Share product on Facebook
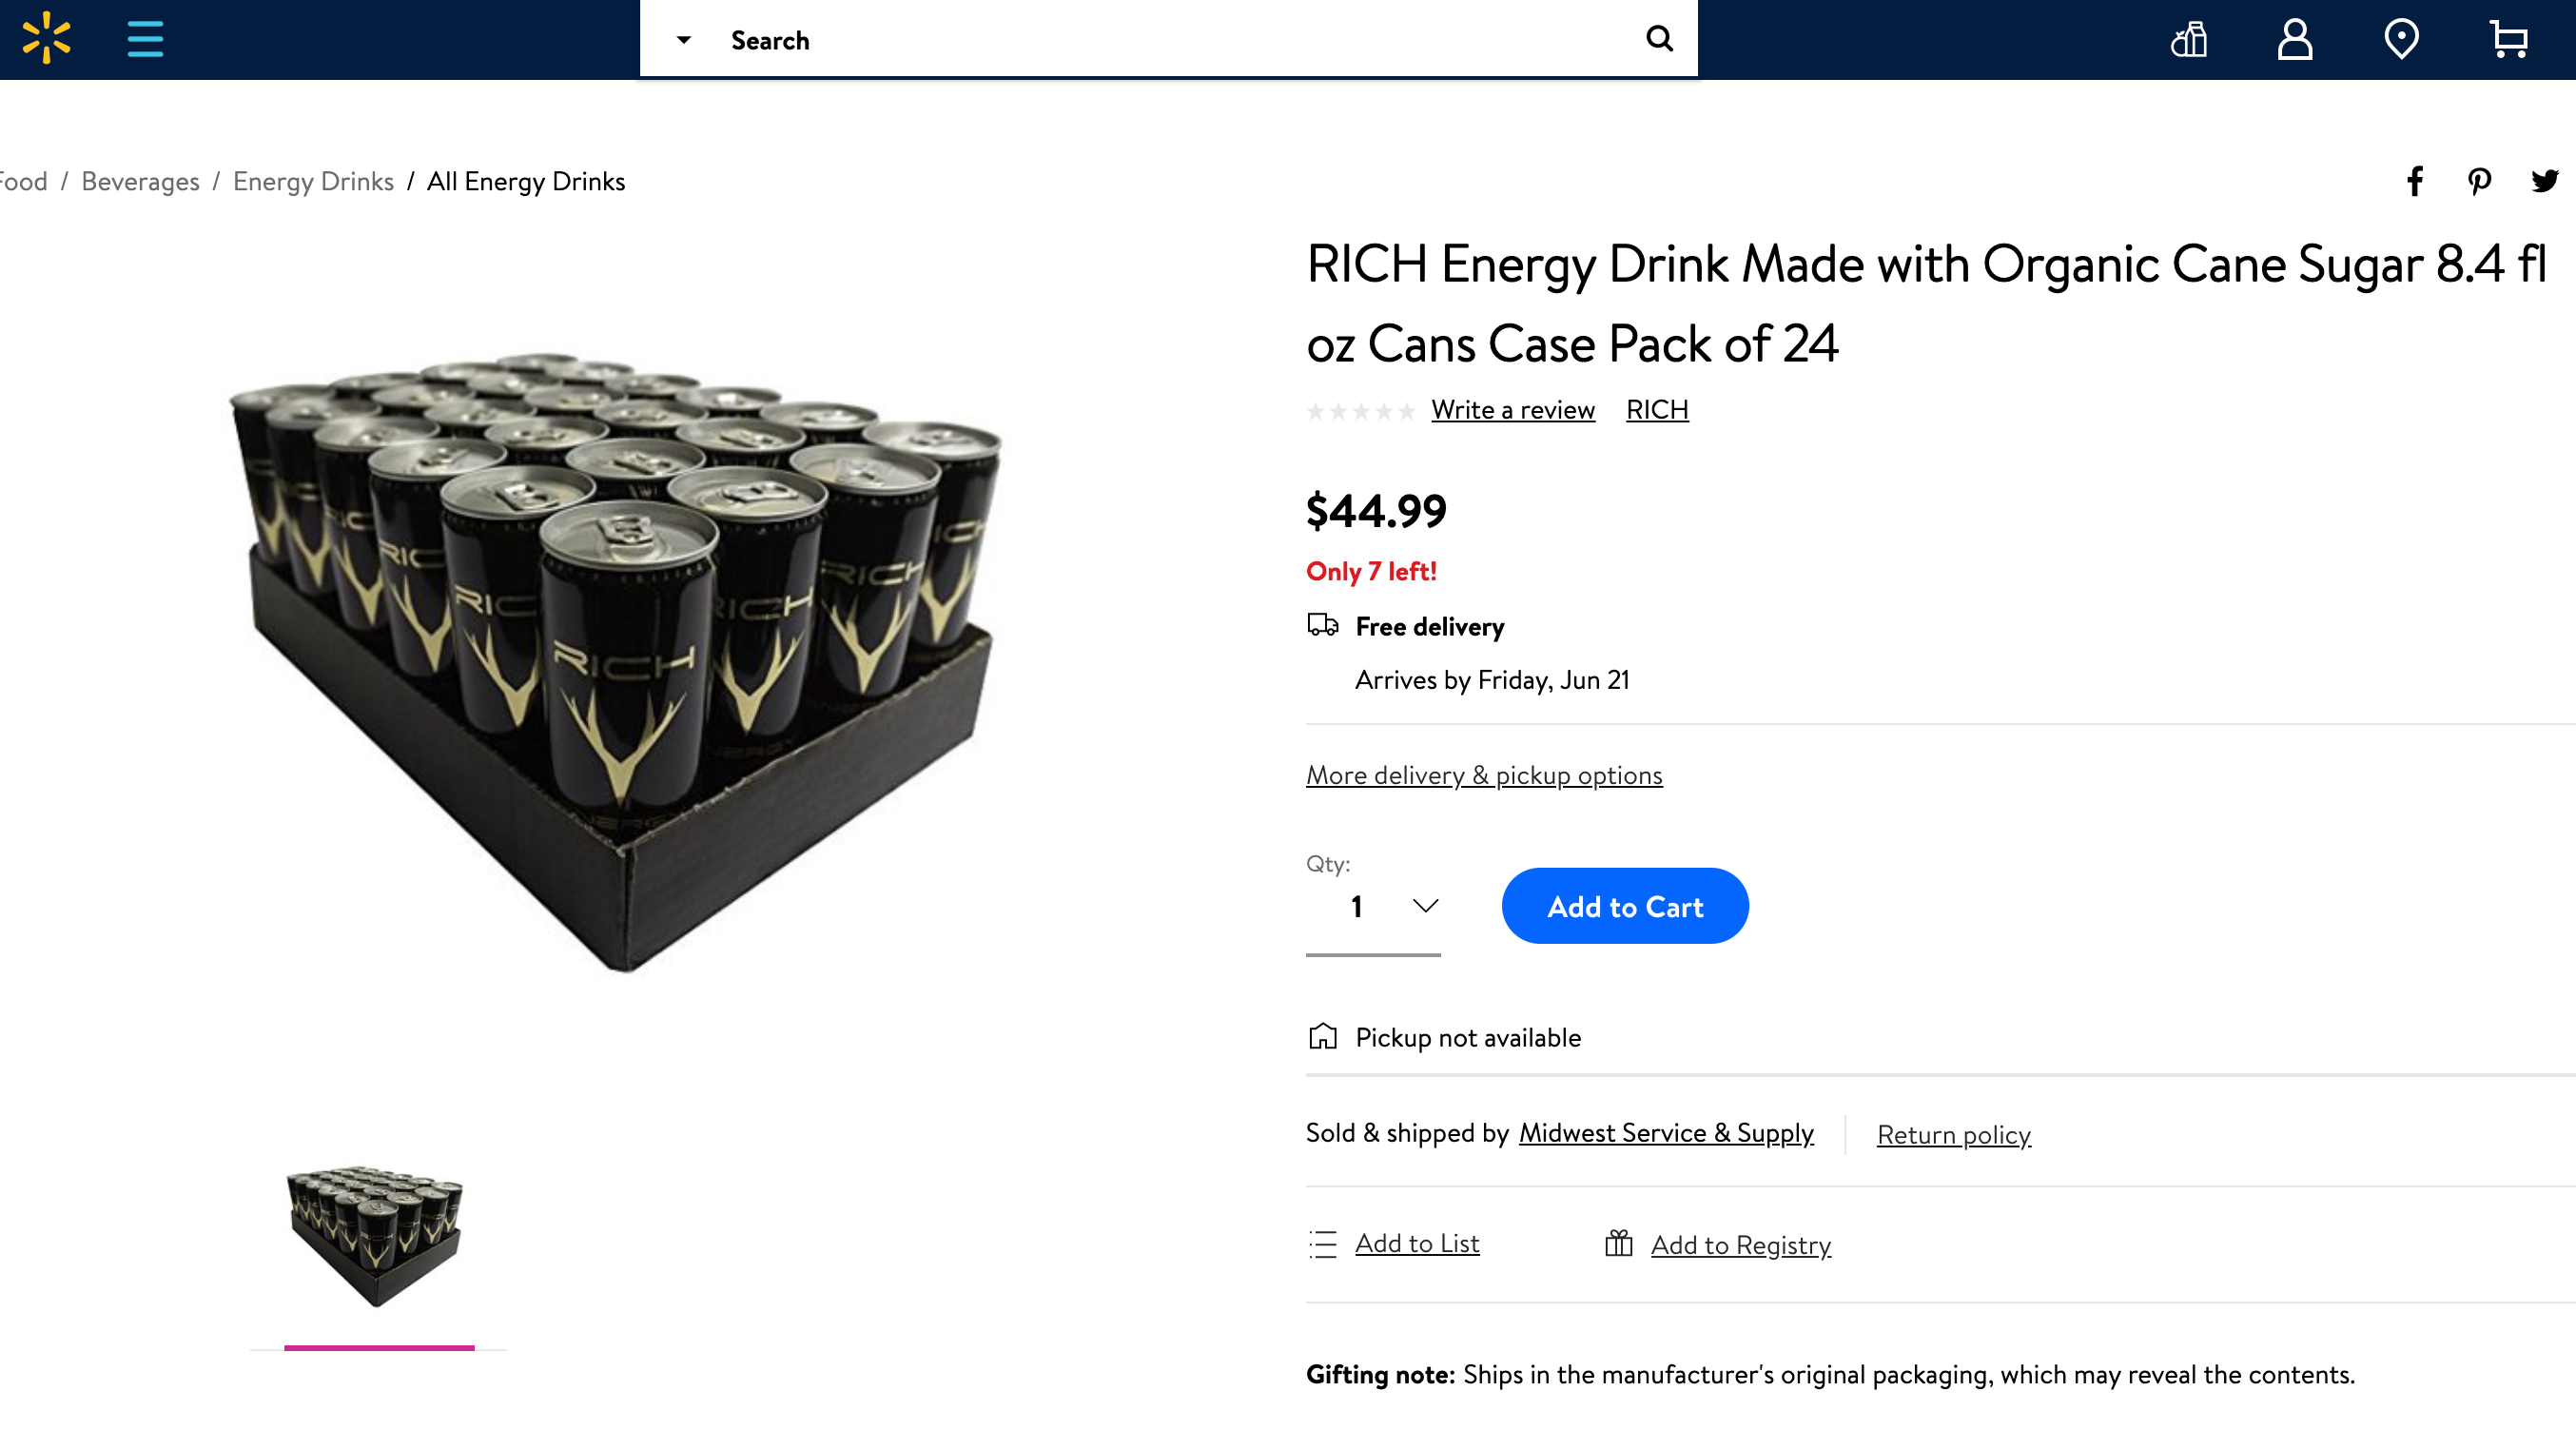 (x=2415, y=181)
